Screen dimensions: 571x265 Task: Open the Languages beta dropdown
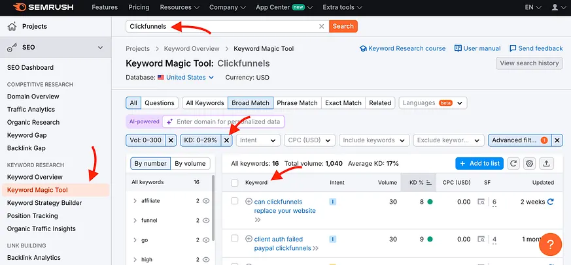point(433,103)
